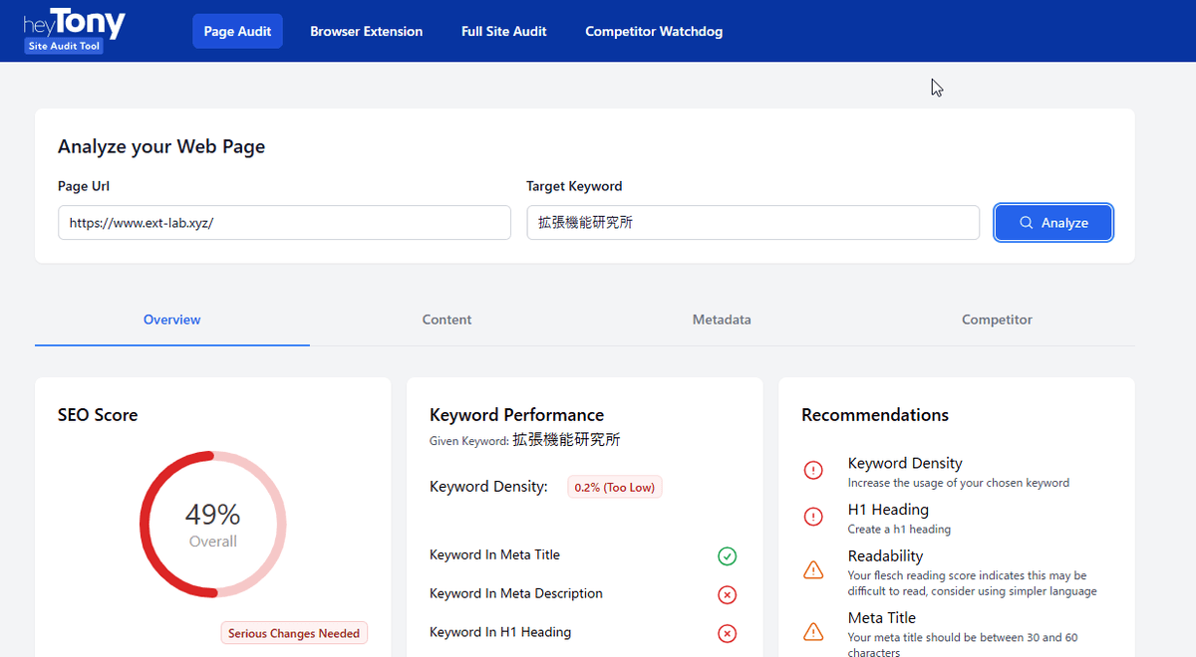
Task: Click the H1 Heading alert icon
Action: coord(813,517)
